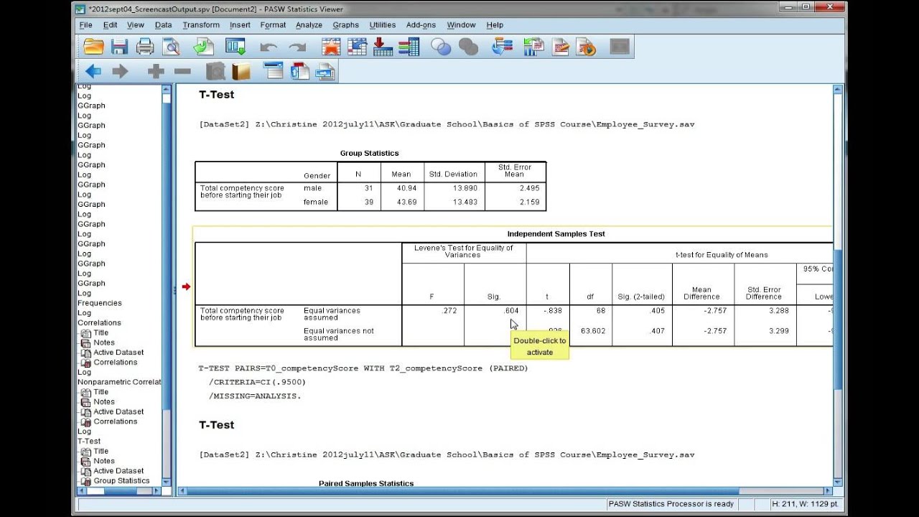Click the Hide item book icon

coord(241,71)
